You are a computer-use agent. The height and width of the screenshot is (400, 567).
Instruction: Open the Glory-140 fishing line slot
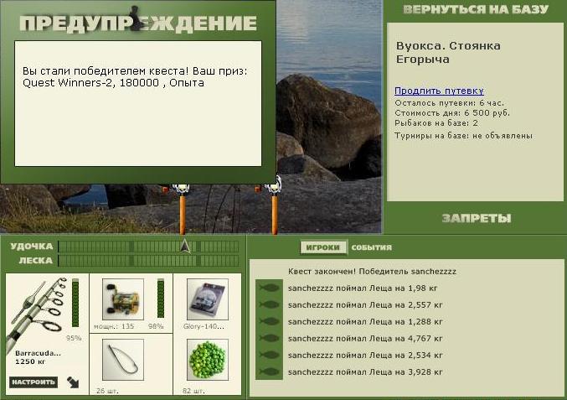pos(208,299)
